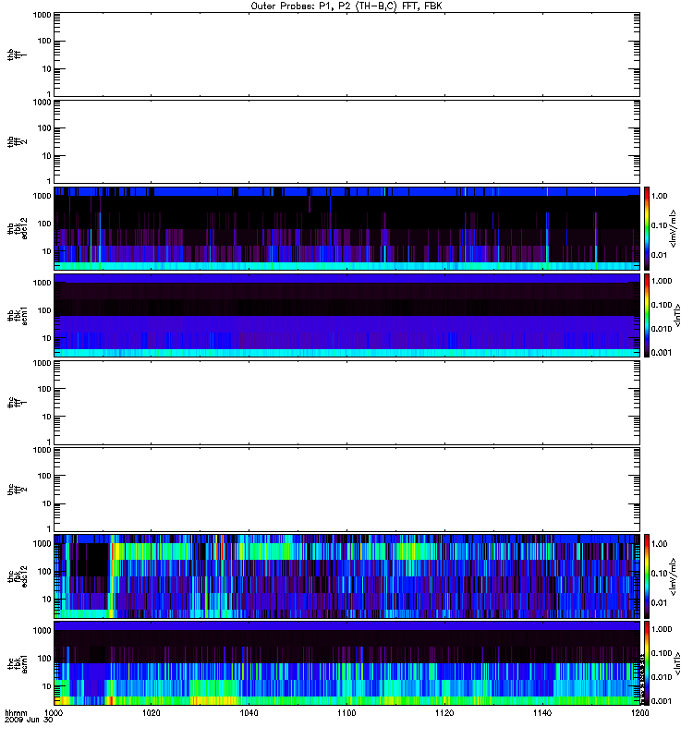Click the '0.100' tick on thc scm1 colorbar
The width and height of the screenshot is (693, 739).
coord(662,653)
